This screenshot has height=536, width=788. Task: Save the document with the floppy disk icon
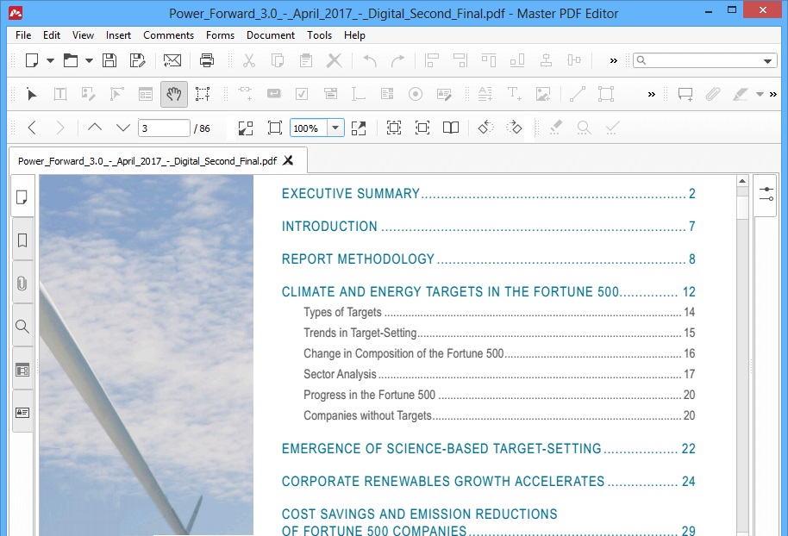pyautogui.click(x=109, y=61)
